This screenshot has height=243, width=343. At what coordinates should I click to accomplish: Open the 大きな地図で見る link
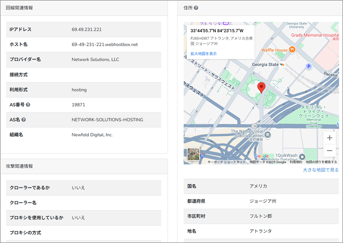pos(321,170)
